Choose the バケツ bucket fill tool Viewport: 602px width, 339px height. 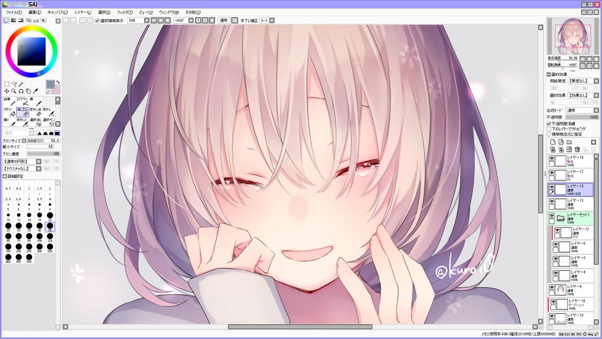tap(9, 112)
